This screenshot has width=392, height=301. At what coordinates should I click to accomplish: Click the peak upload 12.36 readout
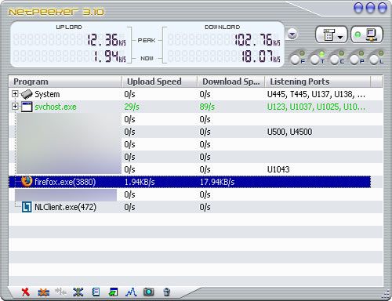point(107,40)
